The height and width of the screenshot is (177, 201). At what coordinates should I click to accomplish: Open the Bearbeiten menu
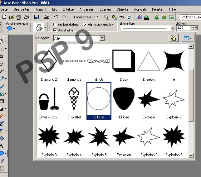[x=22, y=9]
